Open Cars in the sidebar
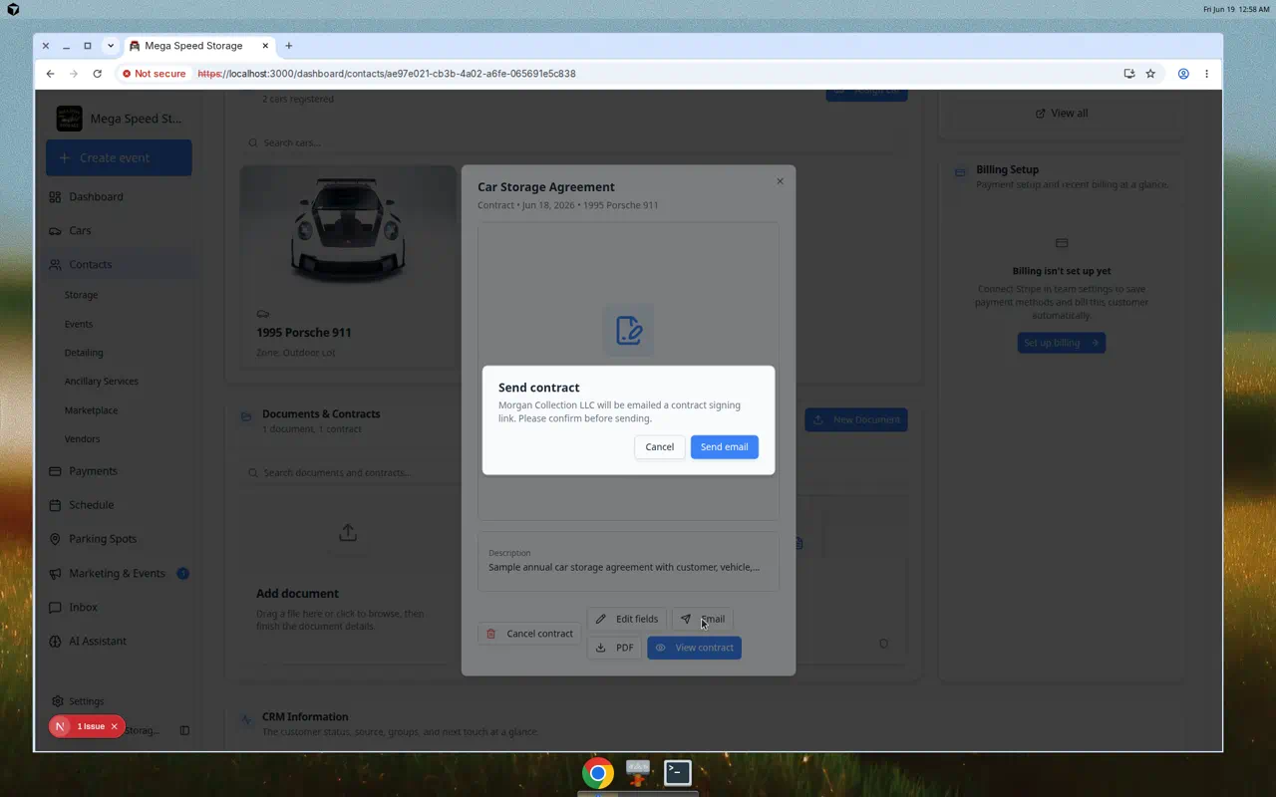Screen dimensions: 1276x797 tap(80, 230)
